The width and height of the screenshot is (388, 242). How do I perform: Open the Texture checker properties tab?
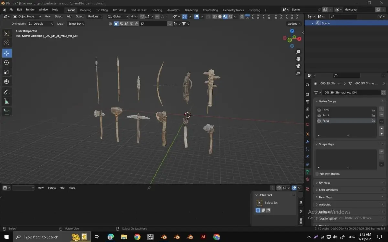pos(307,189)
